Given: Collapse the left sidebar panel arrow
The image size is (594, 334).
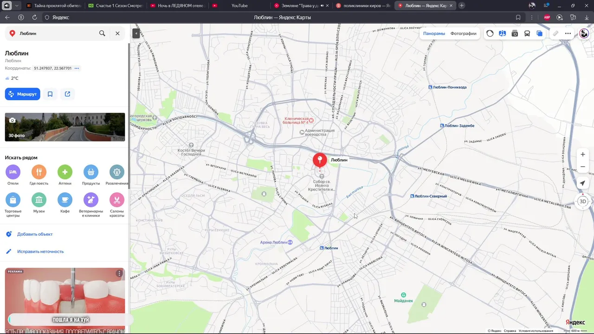Looking at the screenshot, I should tap(136, 33).
